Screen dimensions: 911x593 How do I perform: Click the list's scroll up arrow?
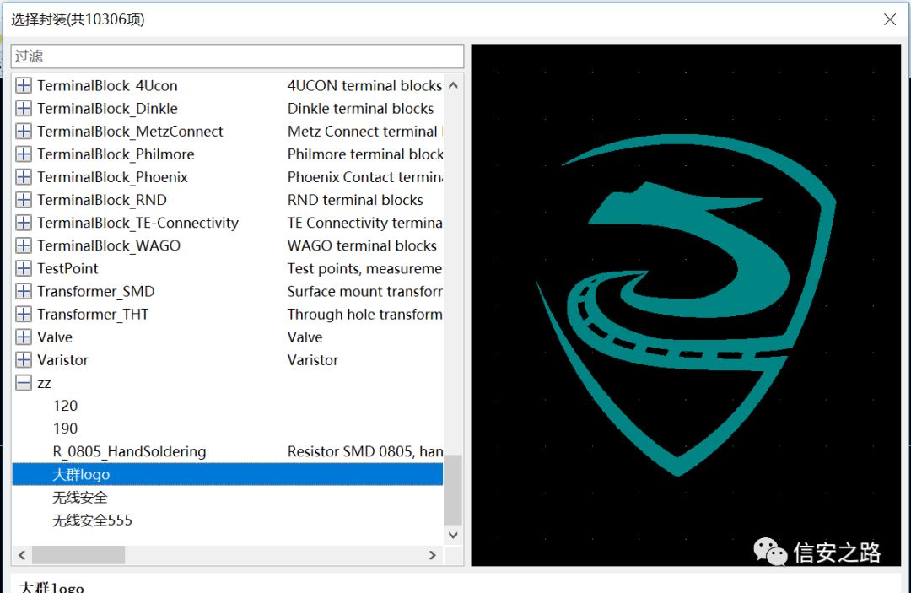point(453,85)
